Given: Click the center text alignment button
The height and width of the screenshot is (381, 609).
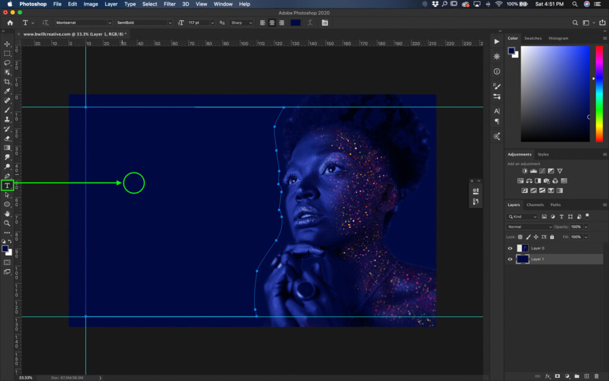Looking at the screenshot, I should (272, 23).
